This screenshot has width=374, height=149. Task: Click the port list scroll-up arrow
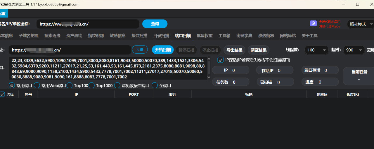click(209, 59)
